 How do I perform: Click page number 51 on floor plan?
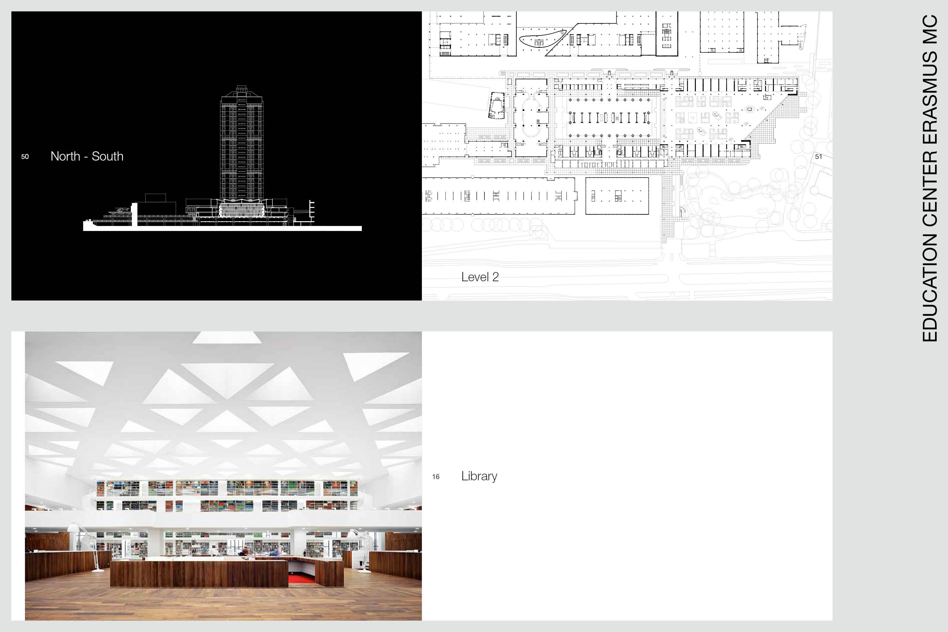pyautogui.click(x=818, y=156)
